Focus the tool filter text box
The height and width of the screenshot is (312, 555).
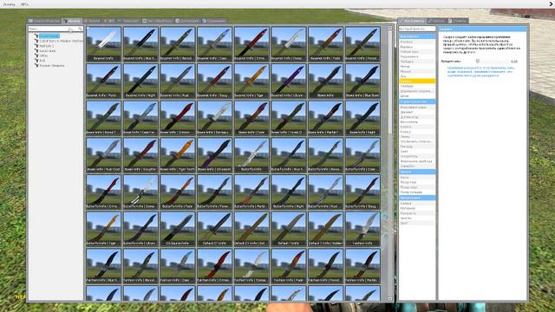(417, 29)
